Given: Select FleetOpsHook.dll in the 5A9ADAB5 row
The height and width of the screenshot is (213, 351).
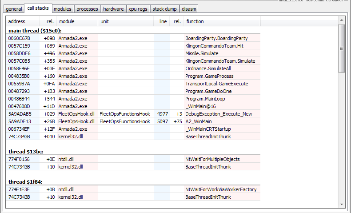Looking at the screenshot, I should (x=76, y=114).
